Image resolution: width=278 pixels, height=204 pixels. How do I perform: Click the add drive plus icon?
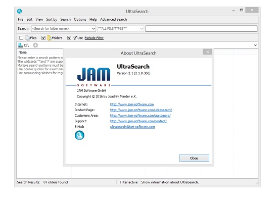pos(35,45)
